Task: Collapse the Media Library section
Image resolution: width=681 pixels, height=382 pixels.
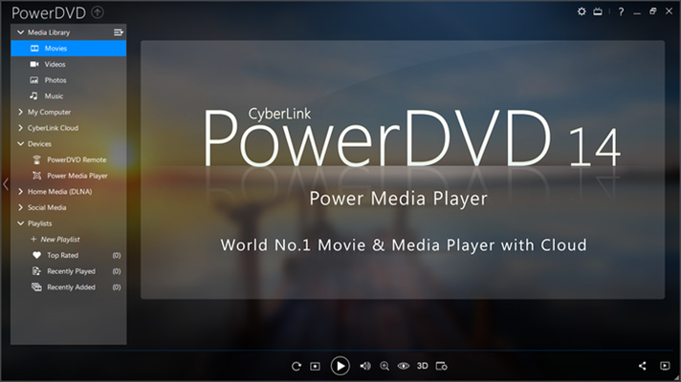Action: click(x=20, y=32)
